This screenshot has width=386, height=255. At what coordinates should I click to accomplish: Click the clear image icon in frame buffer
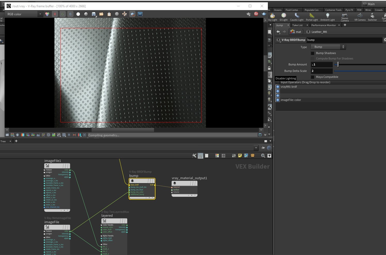(x=117, y=14)
